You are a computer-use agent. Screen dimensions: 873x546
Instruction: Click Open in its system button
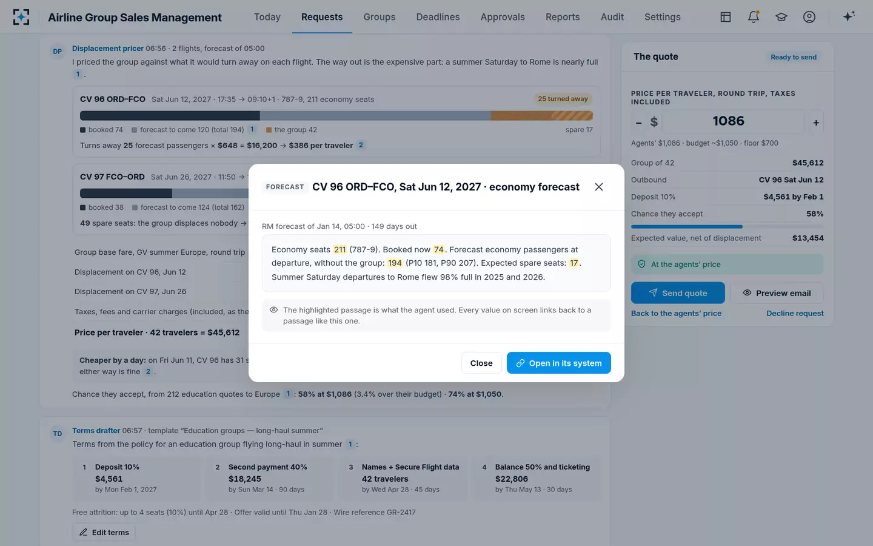click(x=559, y=363)
